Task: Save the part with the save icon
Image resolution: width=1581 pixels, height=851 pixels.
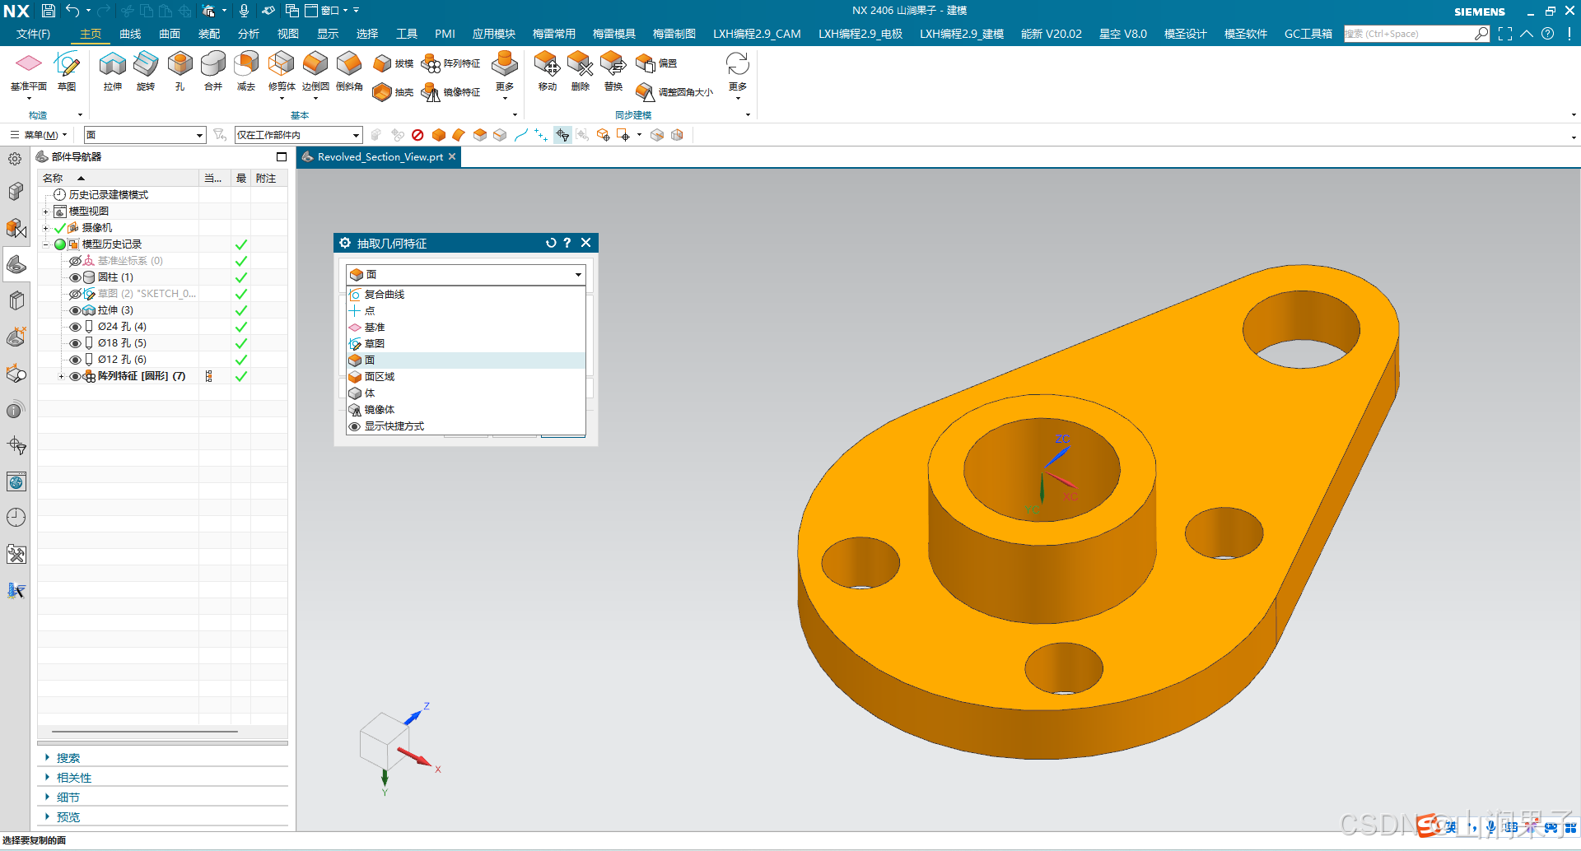Action: click(x=49, y=11)
